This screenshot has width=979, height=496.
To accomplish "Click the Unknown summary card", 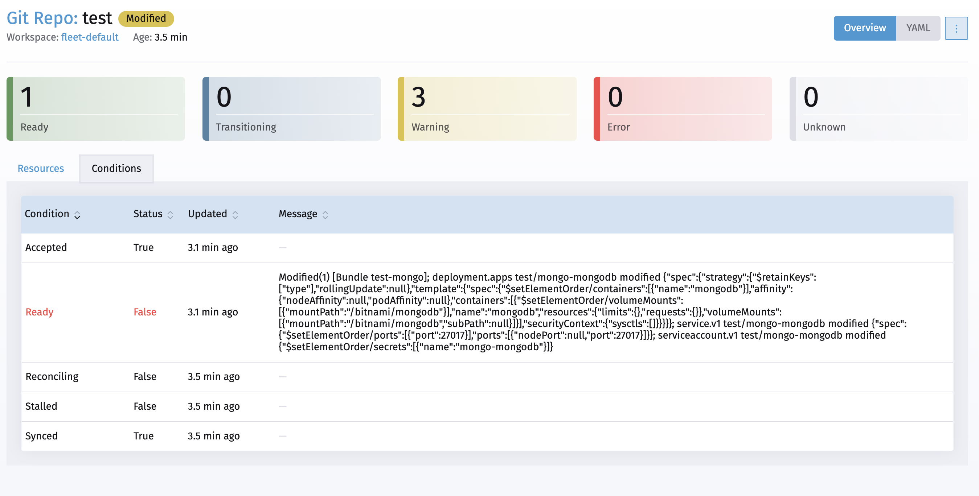I will coord(878,109).
